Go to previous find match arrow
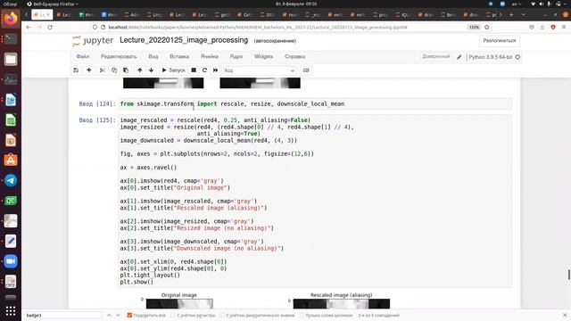The width and height of the screenshot is (571, 321). (109, 315)
